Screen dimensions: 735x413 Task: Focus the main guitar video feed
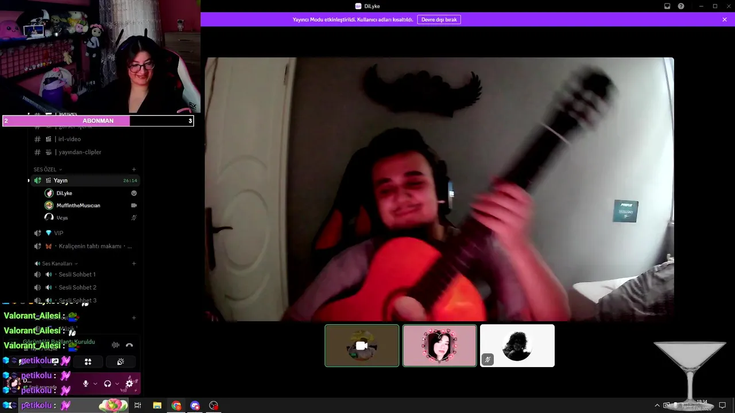click(439, 189)
